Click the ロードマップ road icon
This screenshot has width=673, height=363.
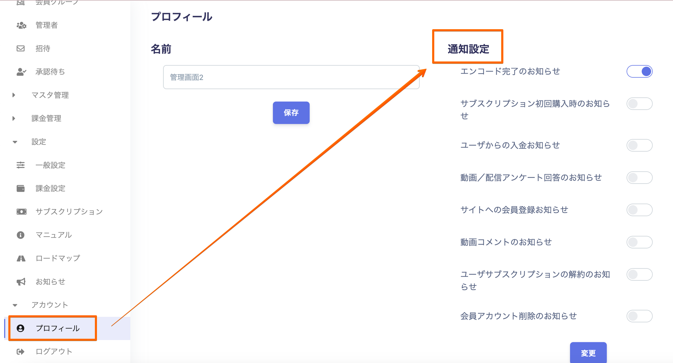(21, 258)
